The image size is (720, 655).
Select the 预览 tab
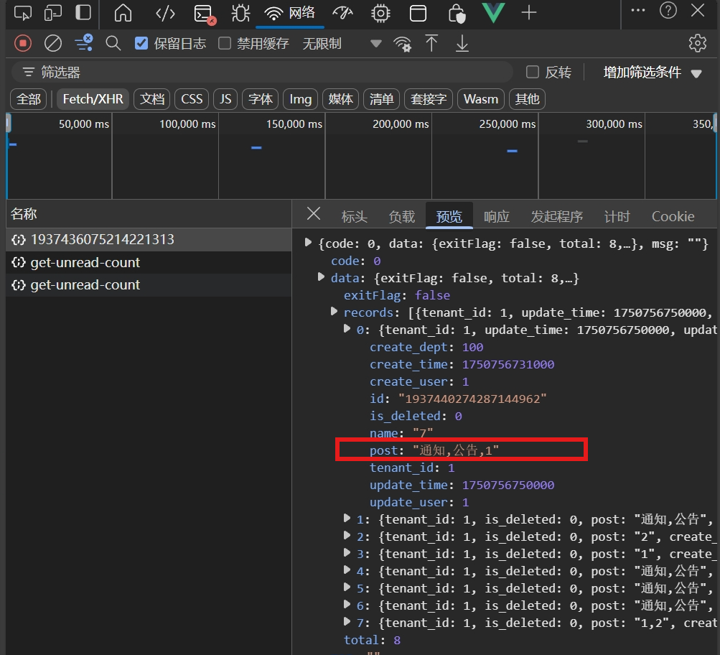(449, 216)
